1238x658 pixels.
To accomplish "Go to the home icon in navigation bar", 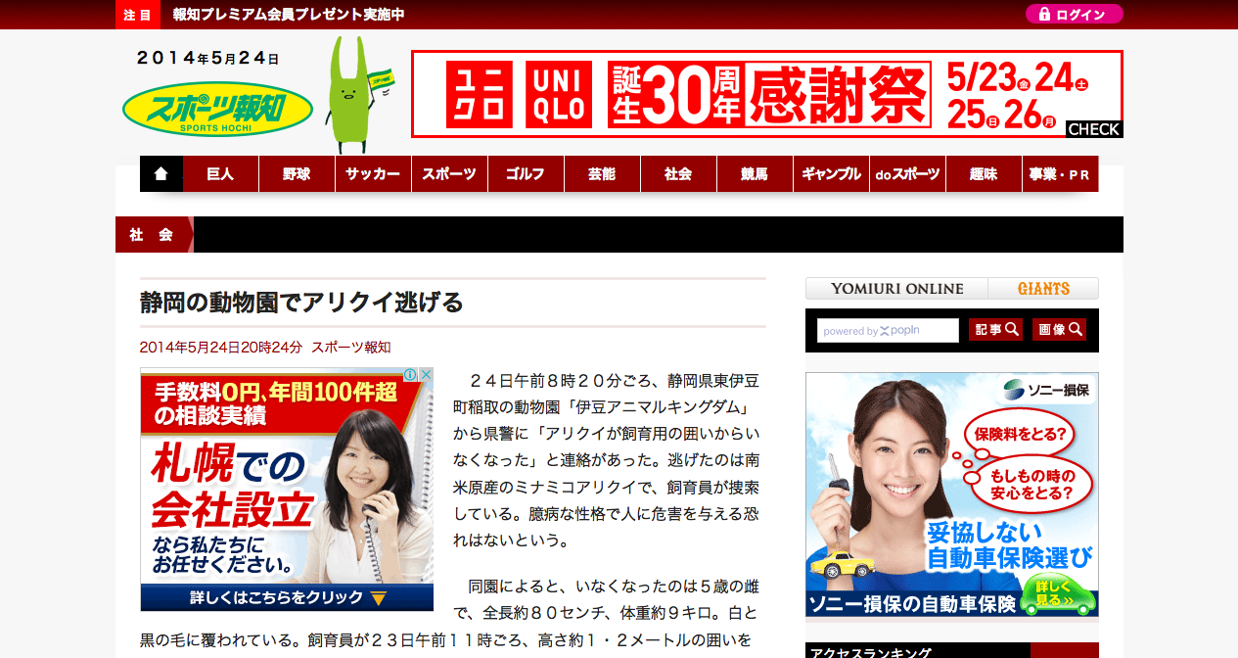I will coord(161,174).
